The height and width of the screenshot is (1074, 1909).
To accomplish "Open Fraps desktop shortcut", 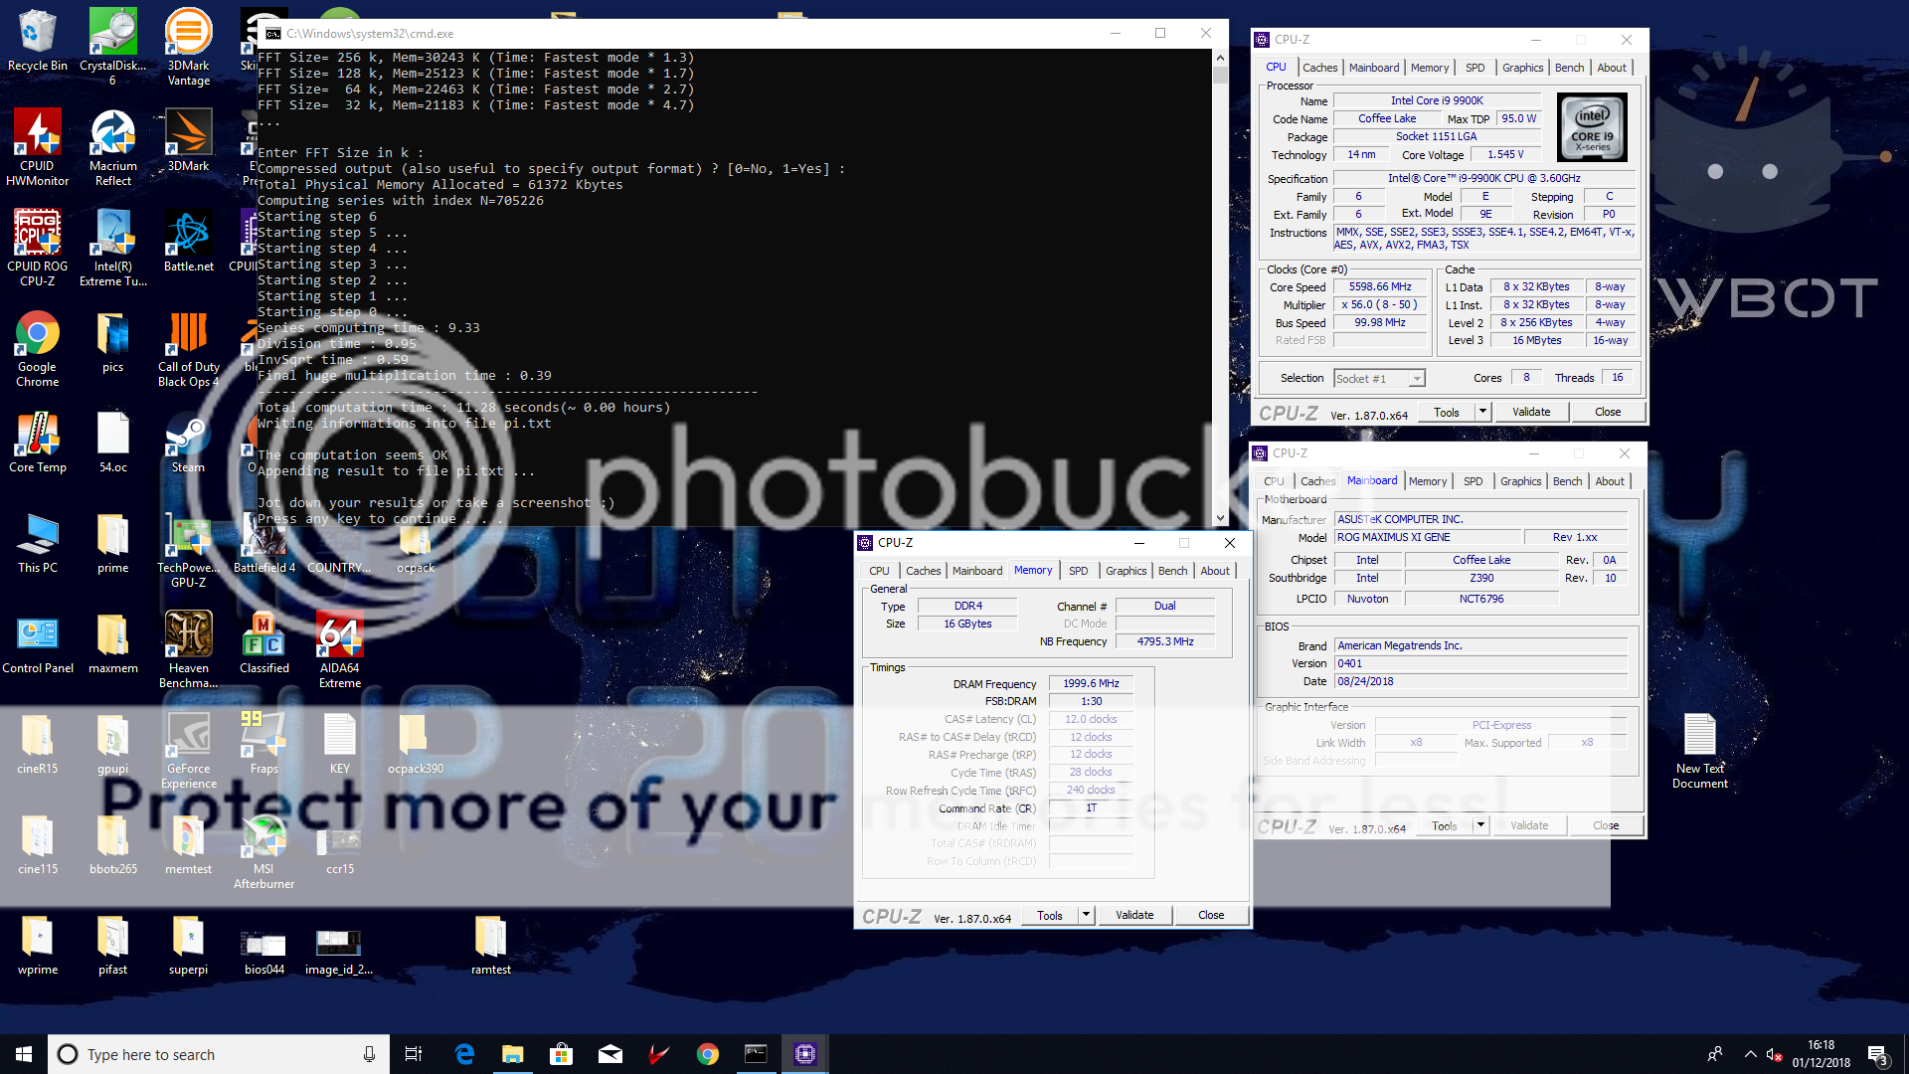I will coord(263,743).
